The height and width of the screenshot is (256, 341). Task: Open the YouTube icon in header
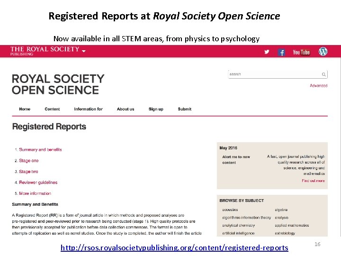click(x=301, y=52)
